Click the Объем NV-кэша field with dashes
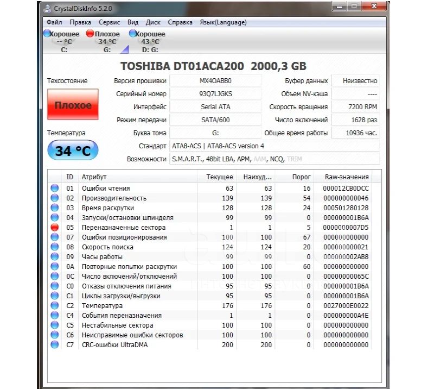The width and height of the screenshot is (434, 389). tap(355, 93)
